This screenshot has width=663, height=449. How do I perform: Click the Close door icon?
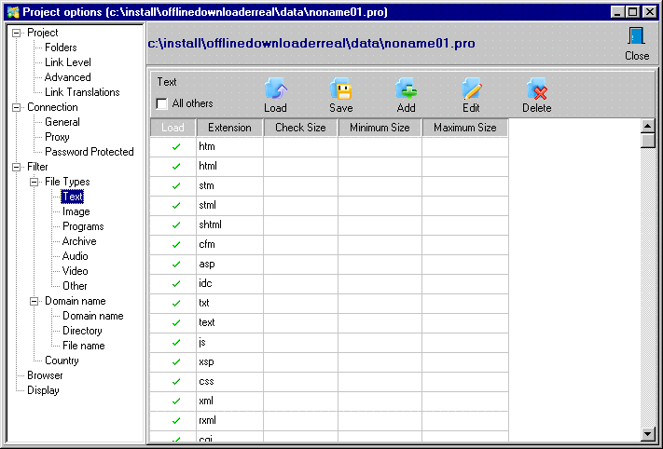[637, 38]
